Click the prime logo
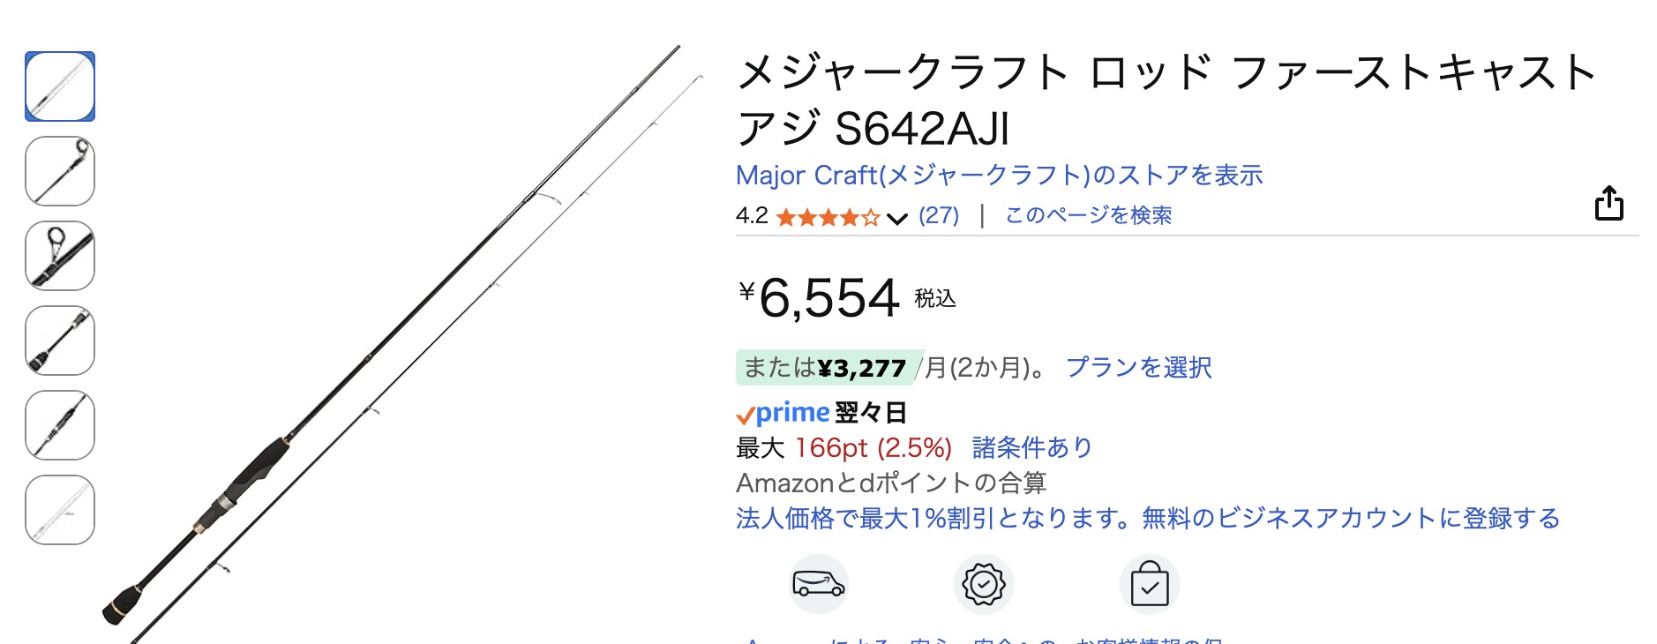 click(x=783, y=413)
